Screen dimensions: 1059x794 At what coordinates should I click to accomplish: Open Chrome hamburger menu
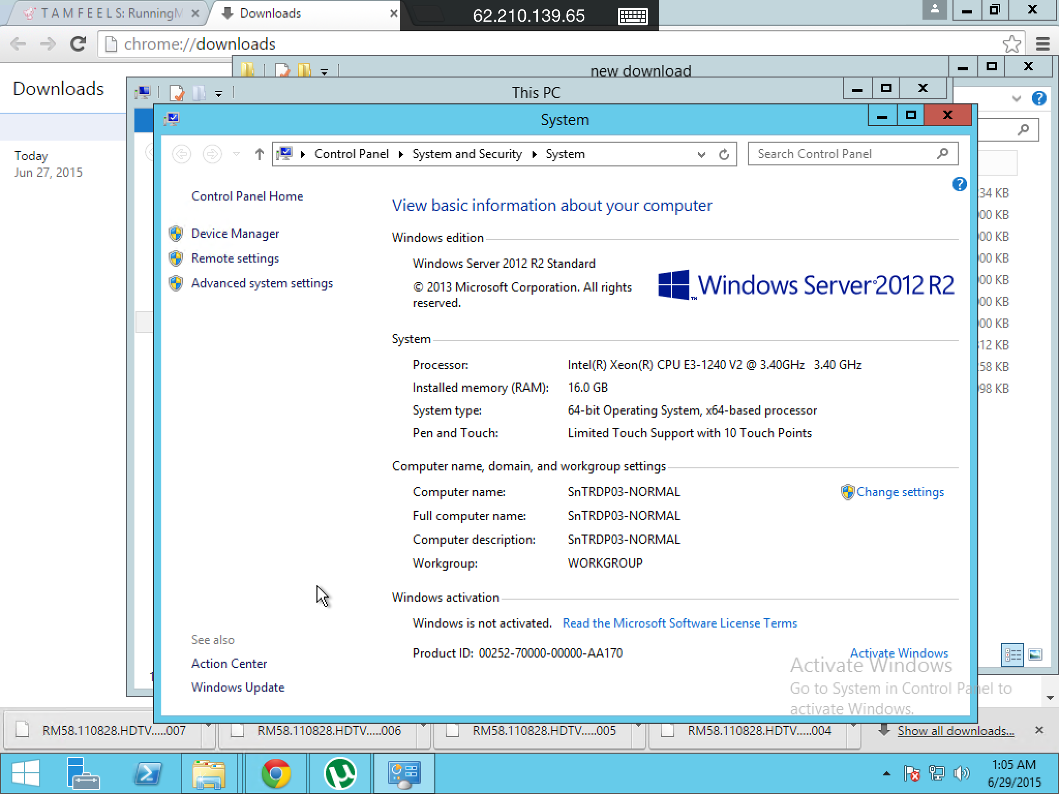coord(1042,44)
